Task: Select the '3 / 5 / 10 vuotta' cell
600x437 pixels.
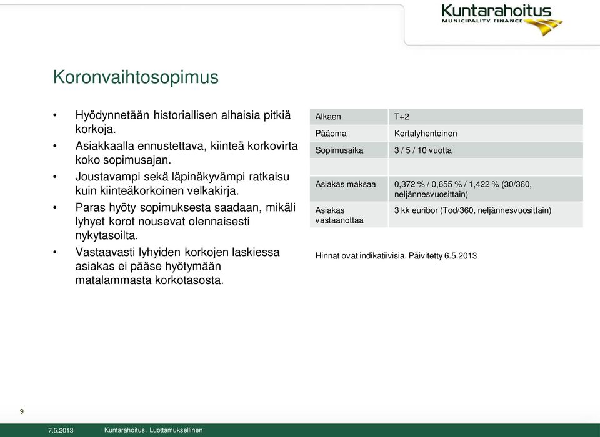Action: 486,150
